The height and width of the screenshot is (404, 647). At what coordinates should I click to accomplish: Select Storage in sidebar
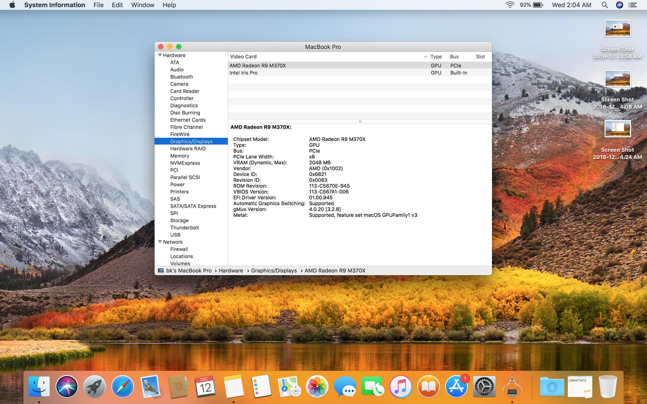click(179, 220)
